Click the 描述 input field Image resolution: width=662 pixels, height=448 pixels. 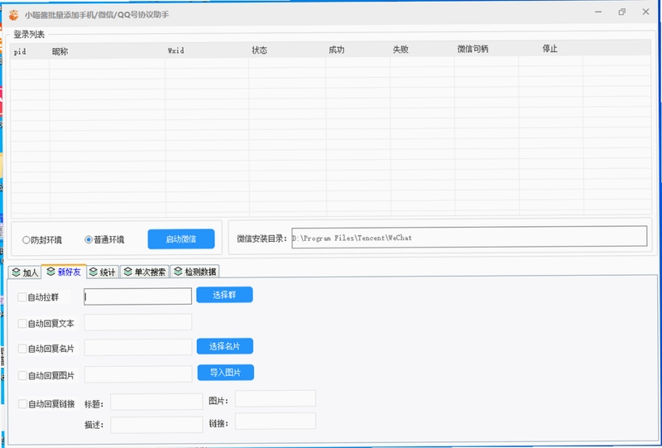point(156,425)
